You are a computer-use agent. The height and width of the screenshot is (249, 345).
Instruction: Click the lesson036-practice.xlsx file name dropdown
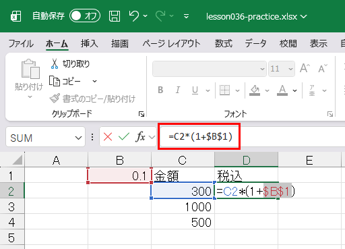coord(257,17)
